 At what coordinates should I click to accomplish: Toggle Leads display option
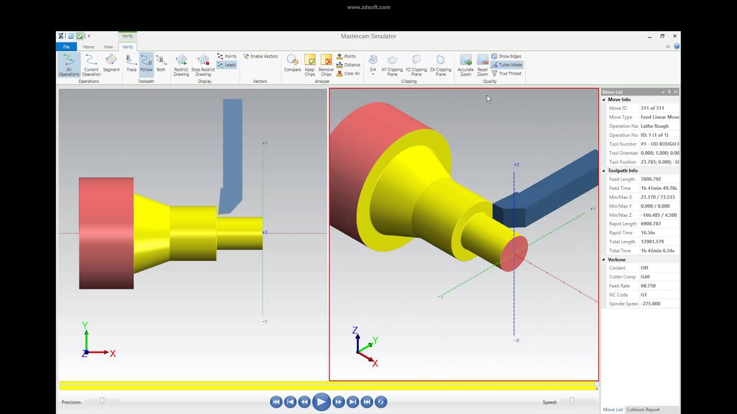pos(227,65)
